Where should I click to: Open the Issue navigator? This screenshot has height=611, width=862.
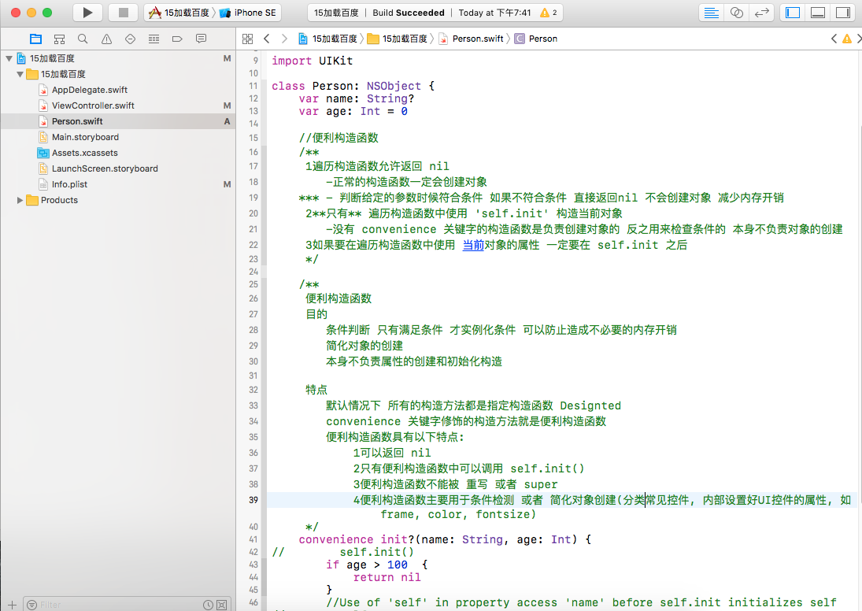tap(106, 39)
